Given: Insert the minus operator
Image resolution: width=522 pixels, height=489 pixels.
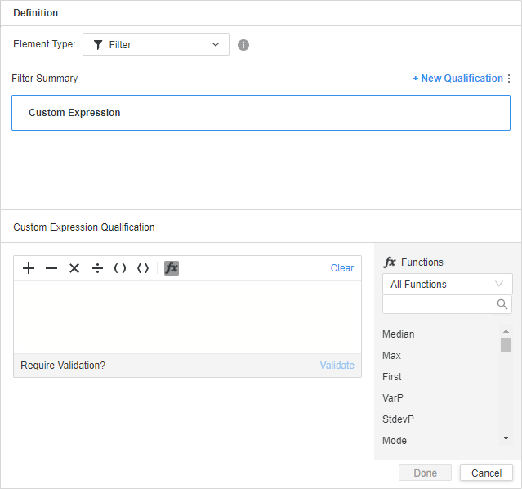Looking at the screenshot, I should point(51,268).
